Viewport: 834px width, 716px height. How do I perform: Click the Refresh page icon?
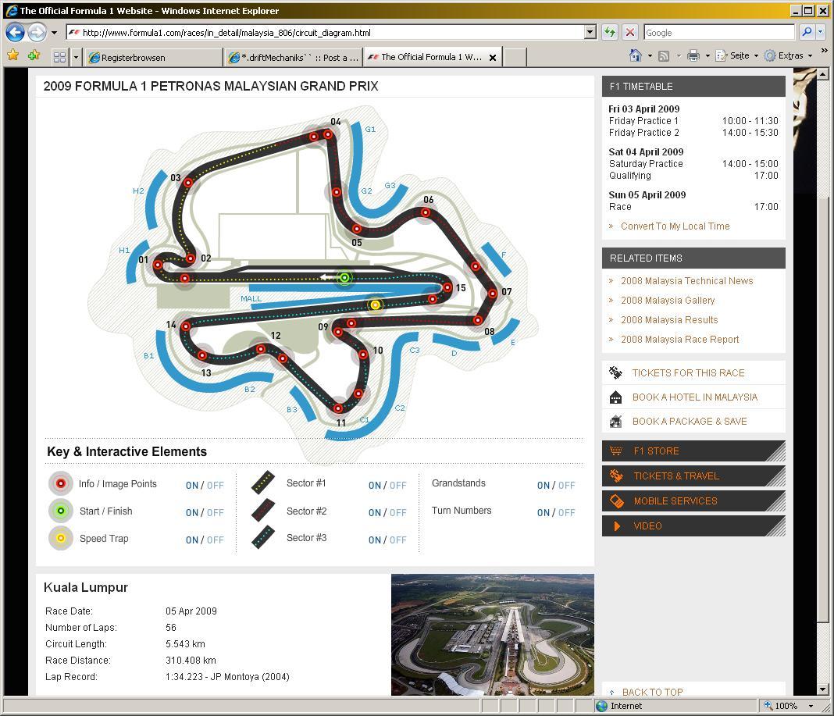point(610,33)
